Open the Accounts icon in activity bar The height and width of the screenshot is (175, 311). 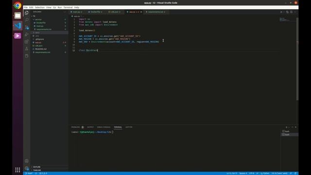point(27,161)
